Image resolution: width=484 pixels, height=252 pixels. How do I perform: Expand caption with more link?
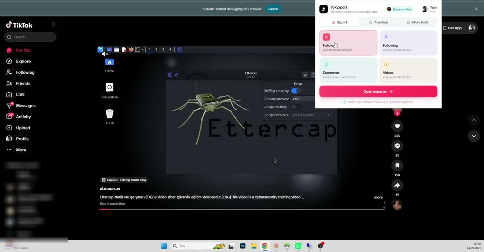[379, 198]
